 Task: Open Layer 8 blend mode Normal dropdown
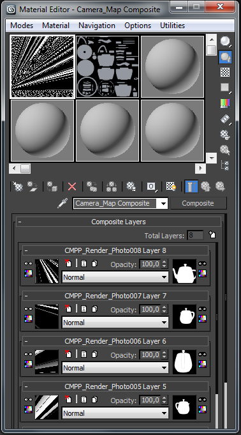(115, 277)
